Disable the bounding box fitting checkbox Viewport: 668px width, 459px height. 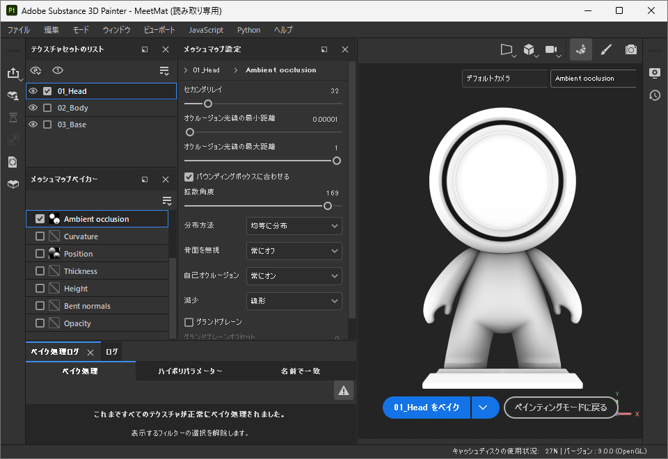[189, 176]
